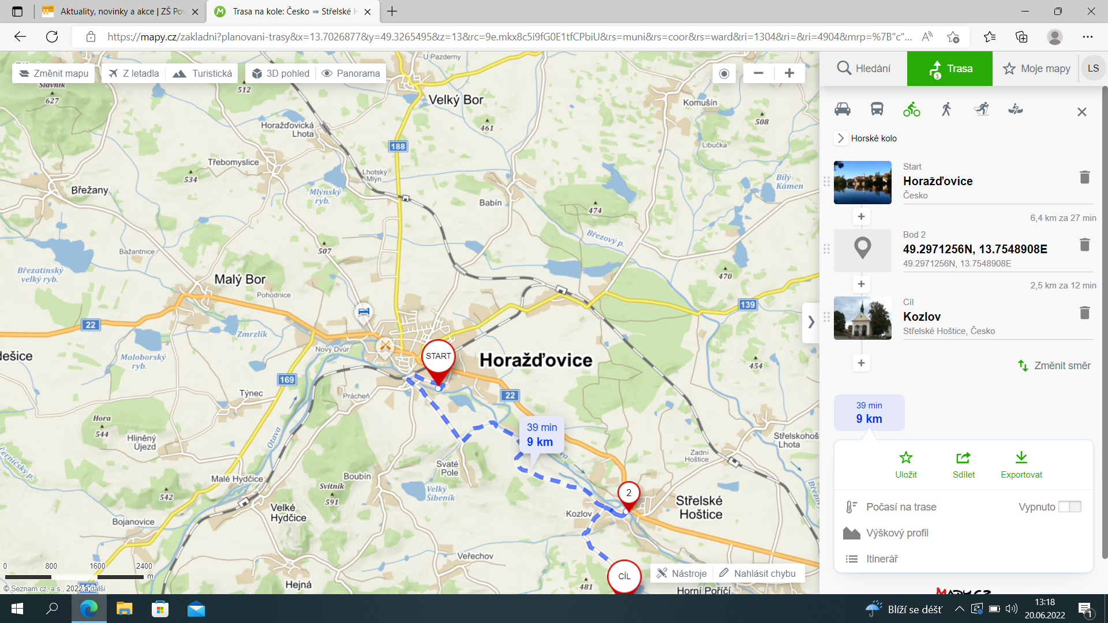Image resolution: width=1108 pixels, height=623 pixels.
Task: Export the route with Exportovat
Action: click(1021, 465)
